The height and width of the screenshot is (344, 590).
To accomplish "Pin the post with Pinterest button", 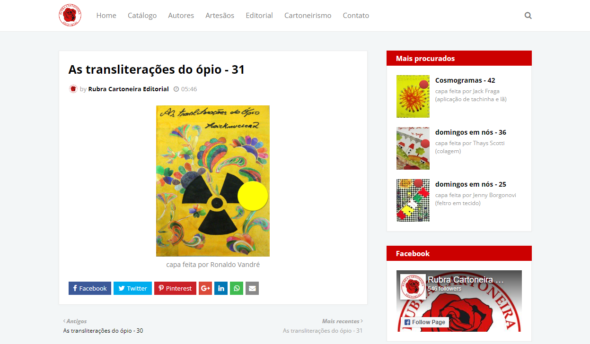I will tap(175, 288).
